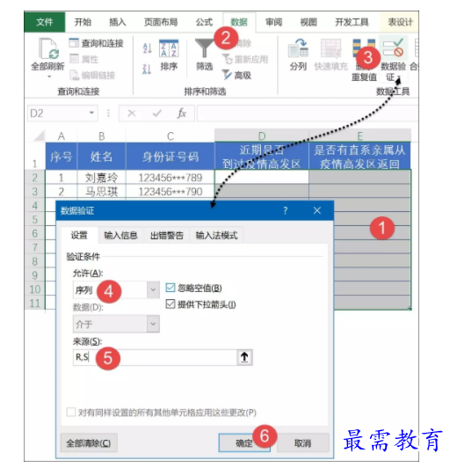Open the Data (数据) 介于 dropdown
The height and width of the screenshot is (468, 450).
click(x=153, y=324)
